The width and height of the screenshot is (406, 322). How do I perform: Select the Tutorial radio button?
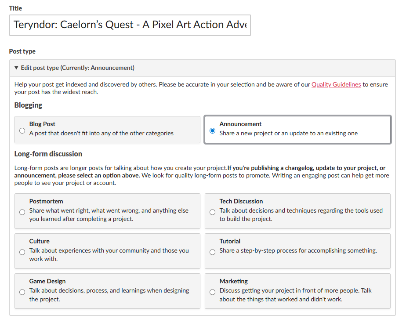[x=213, y=252]
